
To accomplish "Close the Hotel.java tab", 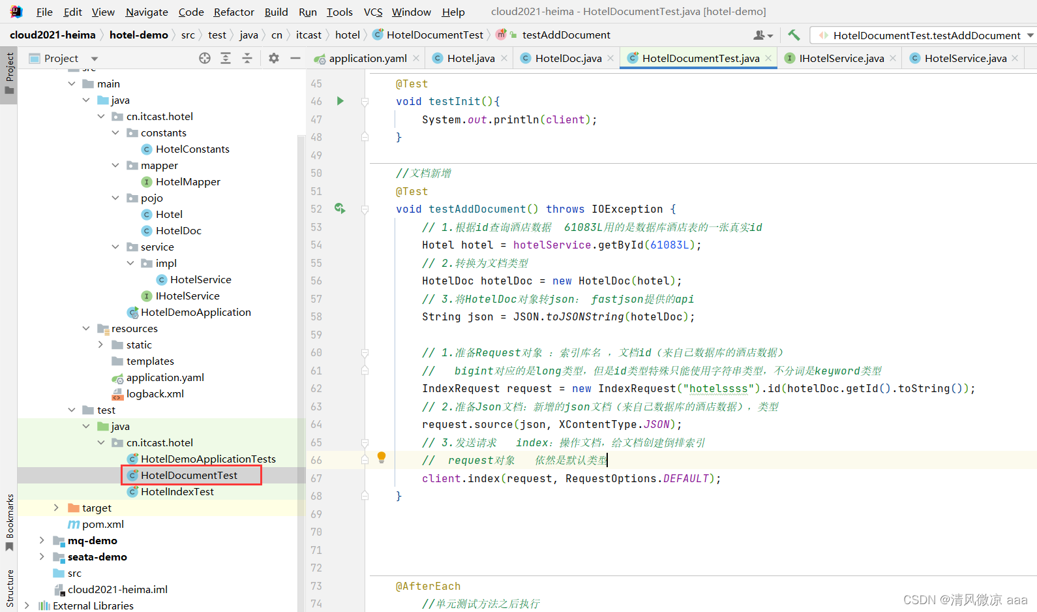I will point(504,58).
